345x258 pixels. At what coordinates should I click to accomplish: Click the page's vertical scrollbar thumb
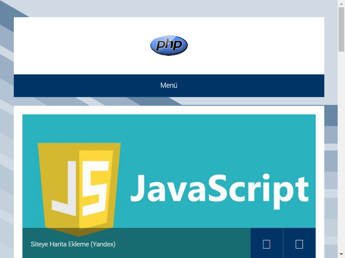coord(341,29)
